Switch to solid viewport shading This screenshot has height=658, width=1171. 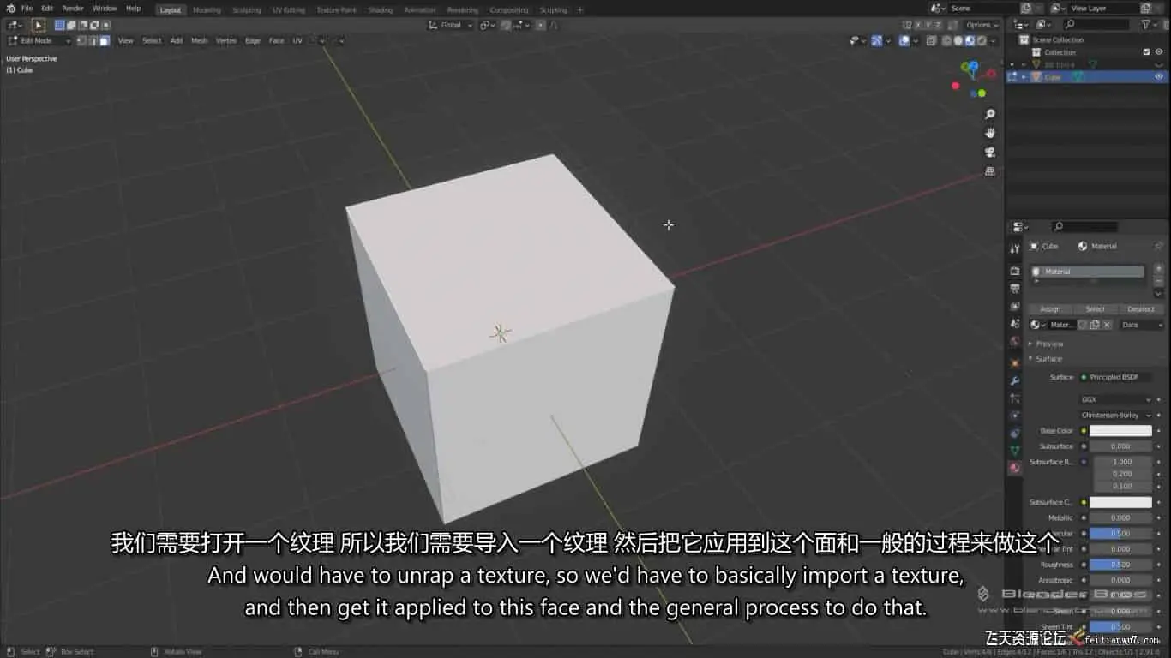[958, 40]
